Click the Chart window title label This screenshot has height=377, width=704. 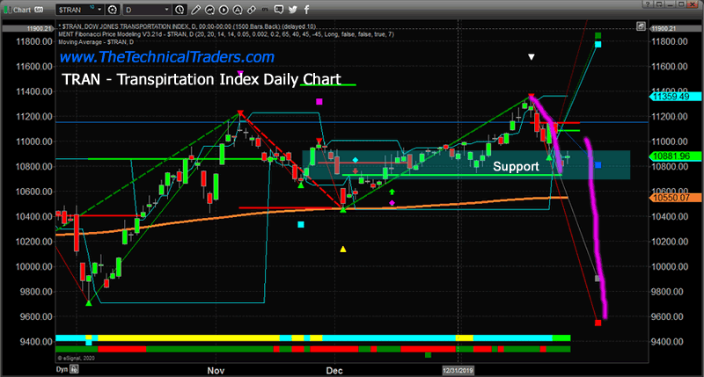[22, 9]
